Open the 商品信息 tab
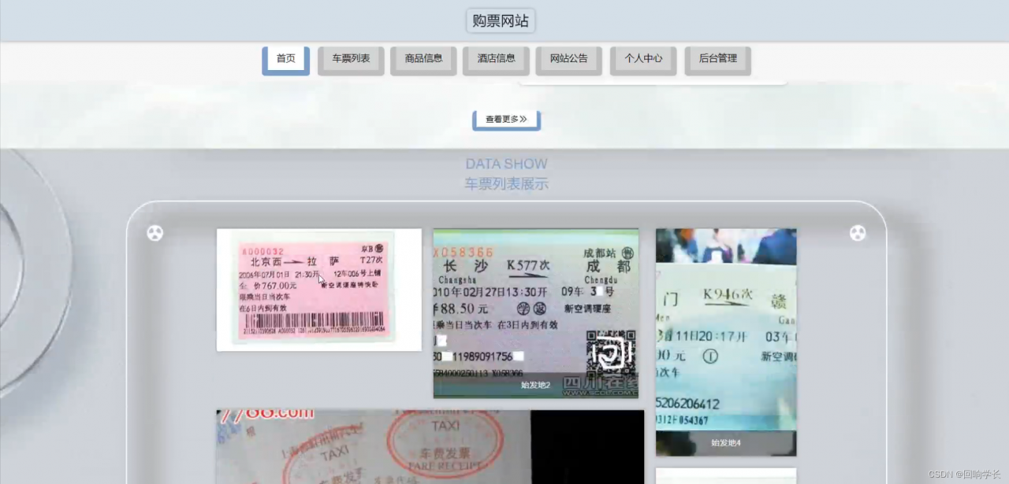Viewport: 1009px width, 484px height. click(x=423, y=60)
